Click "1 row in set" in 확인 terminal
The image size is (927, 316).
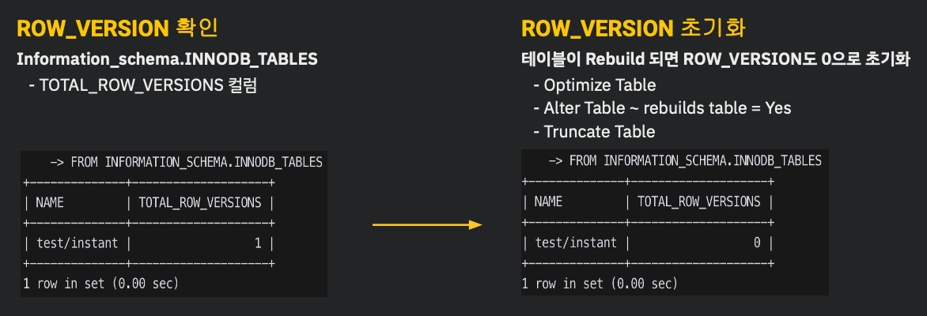pyautogui.click(x=100, y=283)
